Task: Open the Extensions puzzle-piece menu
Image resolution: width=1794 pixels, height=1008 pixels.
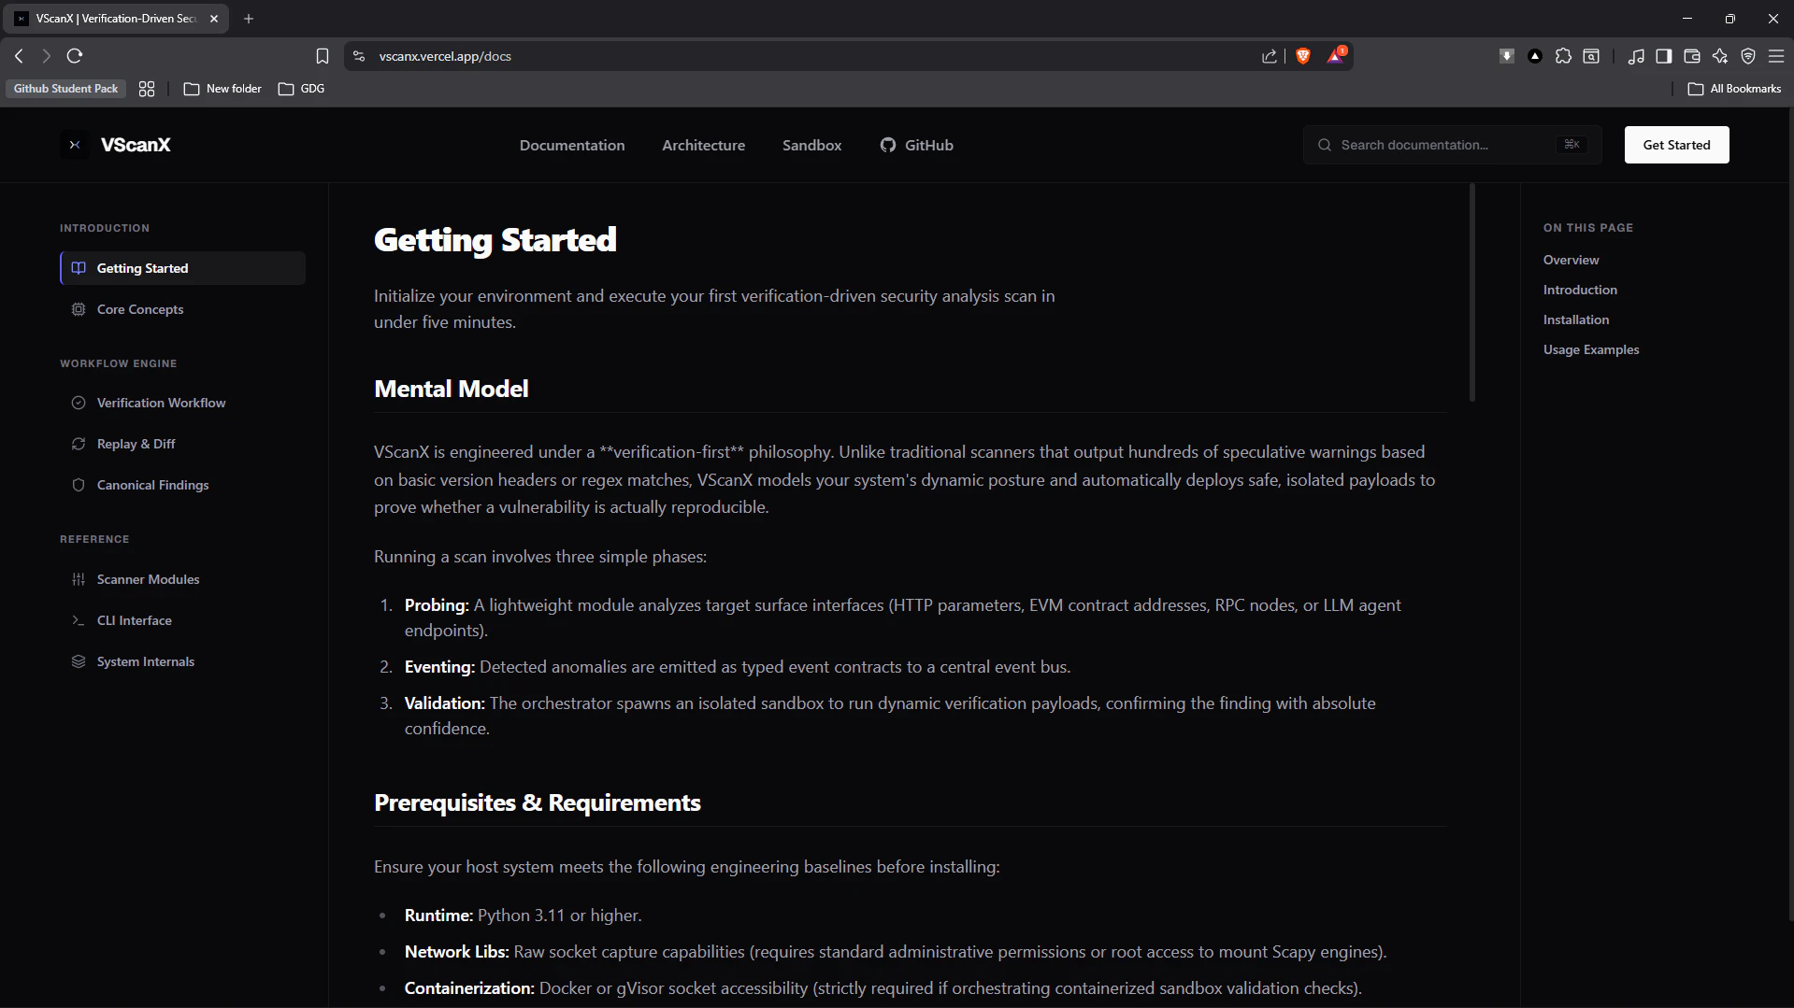Action: tap(1563, 56)
